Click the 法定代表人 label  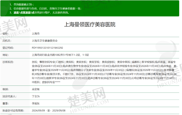pyautogui.click(x=9, y=96)
